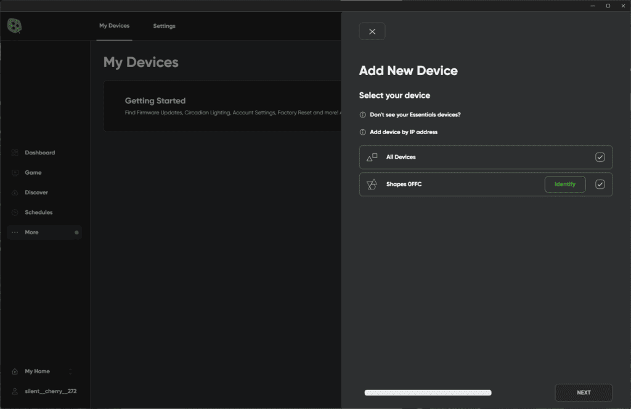
Task: Click the setup progress bar
Action: coord(428,392)
